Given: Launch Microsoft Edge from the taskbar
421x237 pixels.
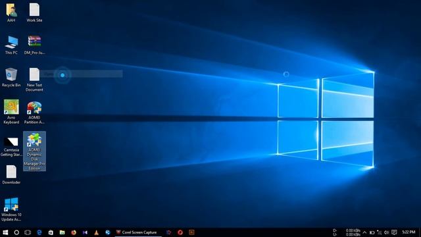Looking at the screenshot, I should (39, 232).
